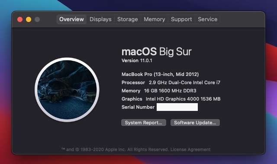Minimize window with the yellow button
Image resolution: width=277 pixels, height=164 pixels.
[x=29, y=19]
